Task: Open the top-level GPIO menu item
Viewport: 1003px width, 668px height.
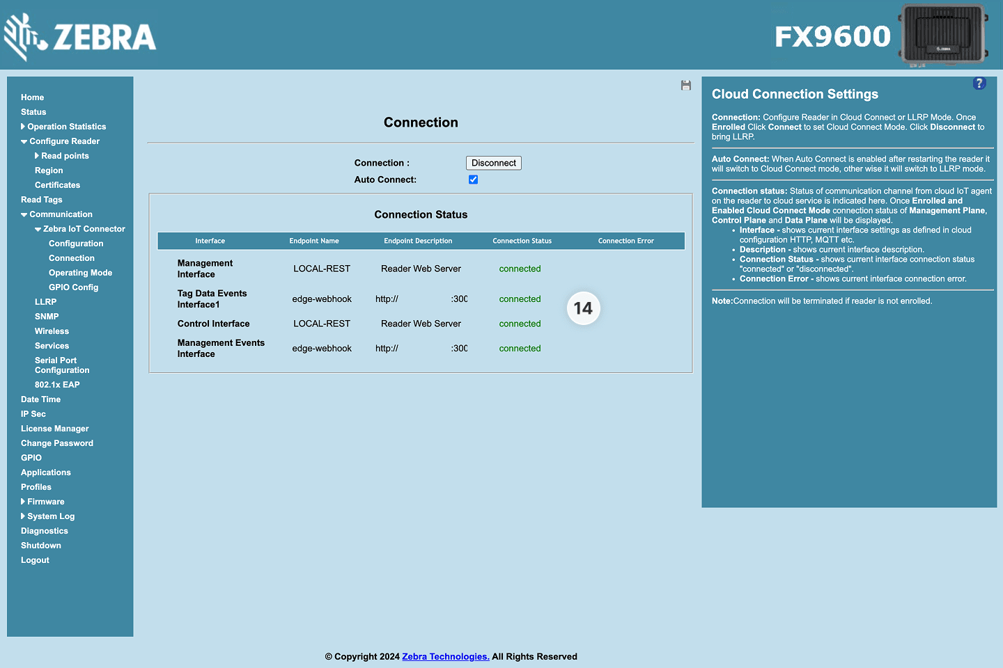Action: tap(31, 458)
